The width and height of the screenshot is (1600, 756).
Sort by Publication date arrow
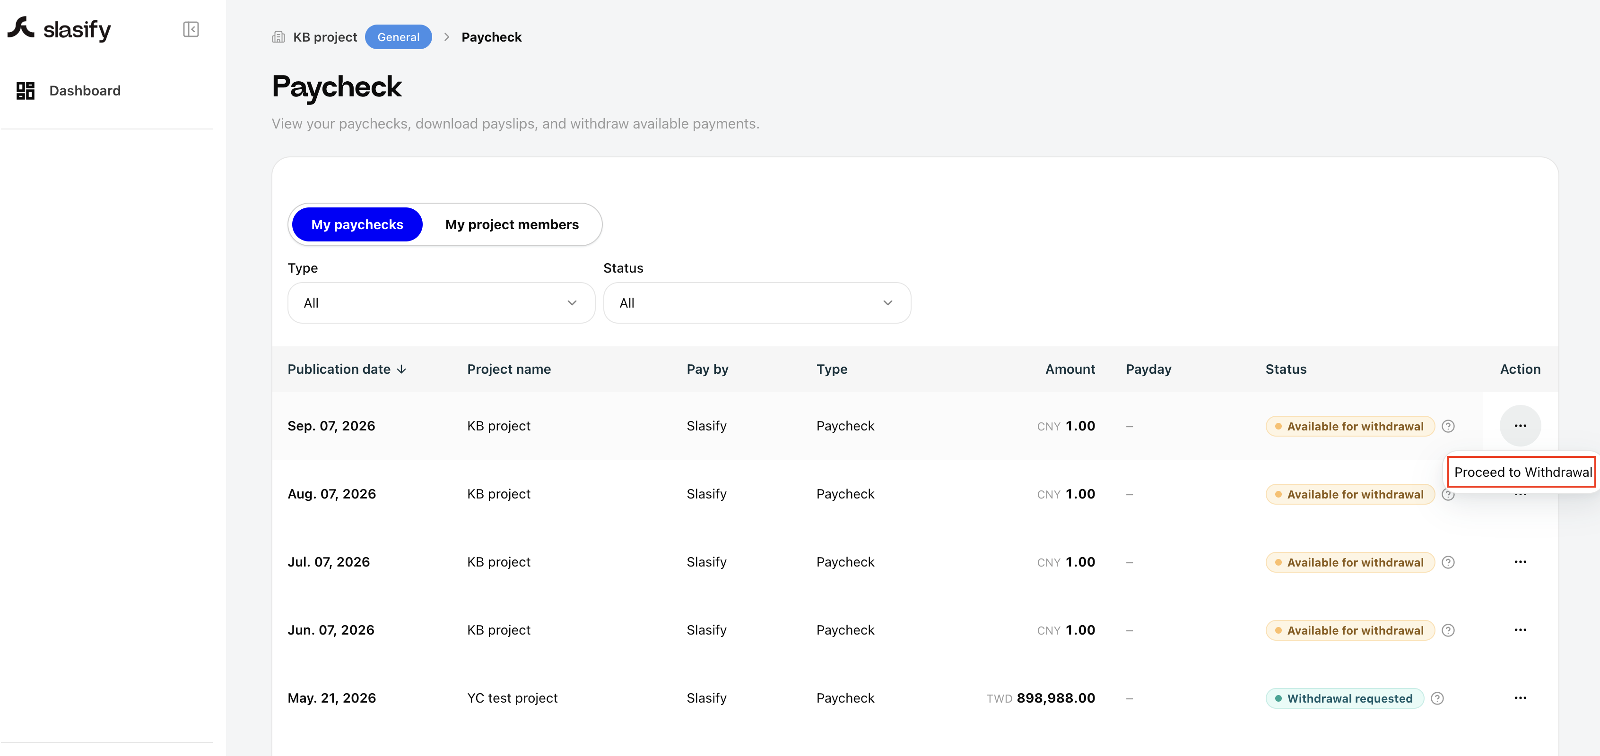pos(402,369)
